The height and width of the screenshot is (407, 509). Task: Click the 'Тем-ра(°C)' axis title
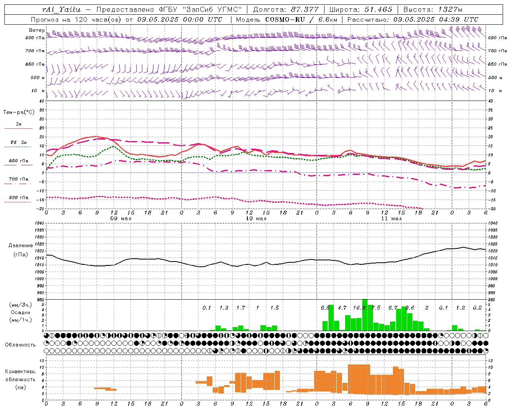tap(19, 112)
